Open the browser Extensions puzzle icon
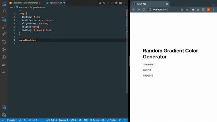Viewport: 217px width, 122px height. [x=198, y=9]
